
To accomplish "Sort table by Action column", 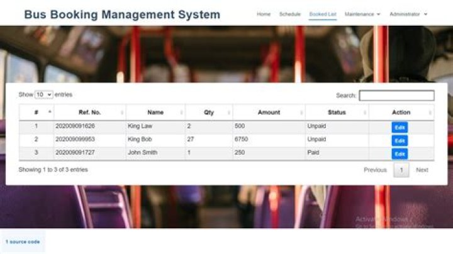I will (x=401, y=113).
